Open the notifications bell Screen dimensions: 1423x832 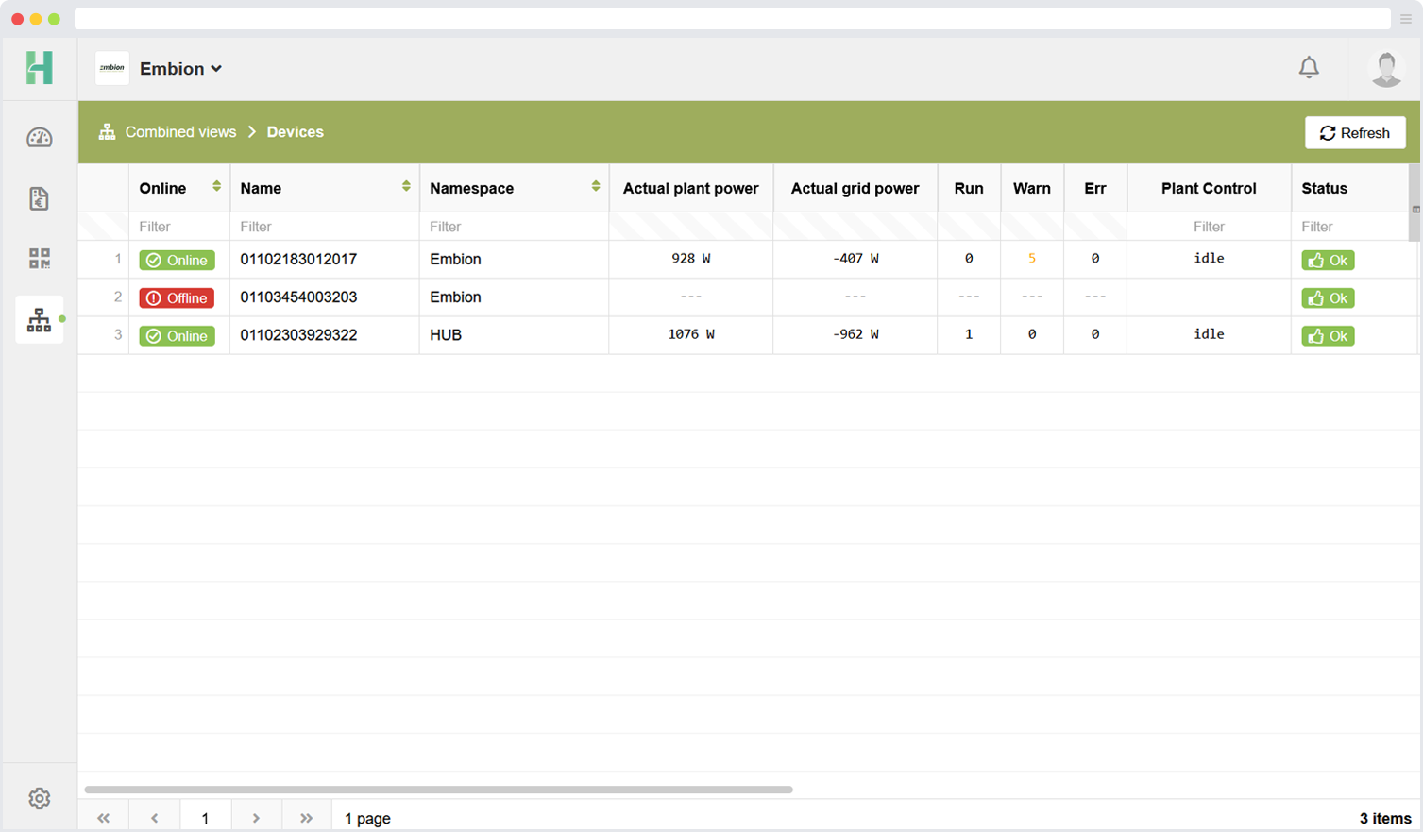tap(1309, 68)
